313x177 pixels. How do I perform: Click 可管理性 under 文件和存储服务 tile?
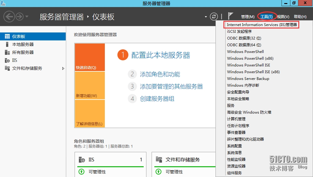click(x=174, y=172)
